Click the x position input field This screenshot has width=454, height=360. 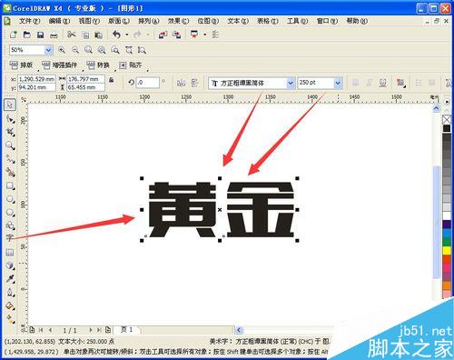coord(37,79)
